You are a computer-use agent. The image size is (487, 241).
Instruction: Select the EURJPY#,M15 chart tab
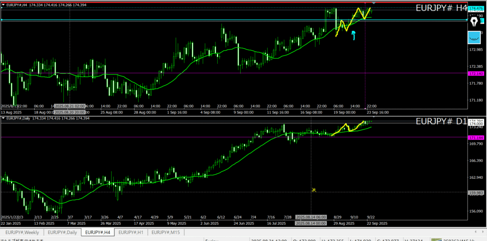[166, 232]
